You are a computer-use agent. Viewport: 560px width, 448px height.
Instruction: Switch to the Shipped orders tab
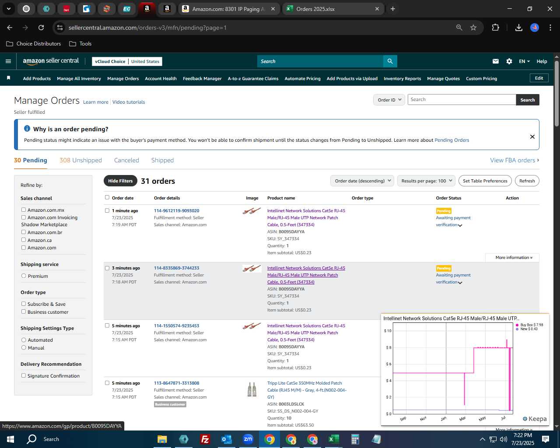coord(162,160)
